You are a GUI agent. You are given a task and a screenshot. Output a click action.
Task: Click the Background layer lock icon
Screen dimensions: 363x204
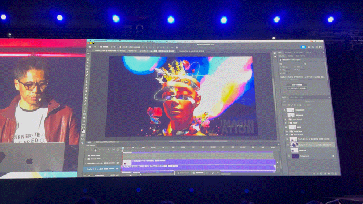(x=333, y=156)
